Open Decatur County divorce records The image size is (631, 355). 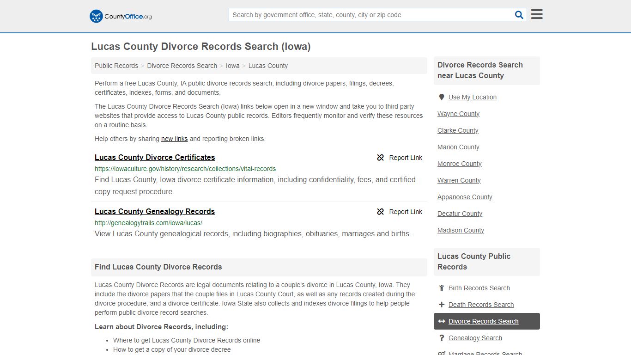(x=460, y=214)
